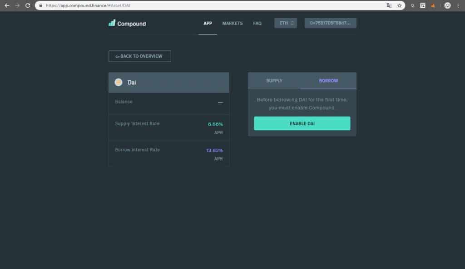This screenshot has height=269, width=465.
Task: Click the wallet address button
Action: pyautogui.click(x=331, y=23)
